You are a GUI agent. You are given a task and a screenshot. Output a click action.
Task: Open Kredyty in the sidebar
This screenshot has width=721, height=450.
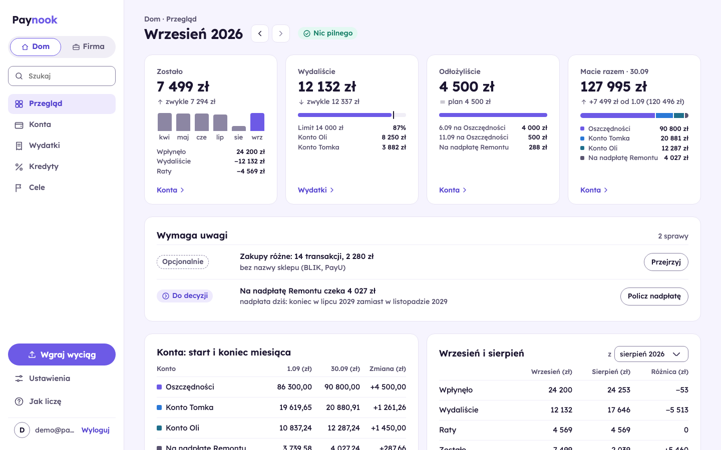pos(62,167)
